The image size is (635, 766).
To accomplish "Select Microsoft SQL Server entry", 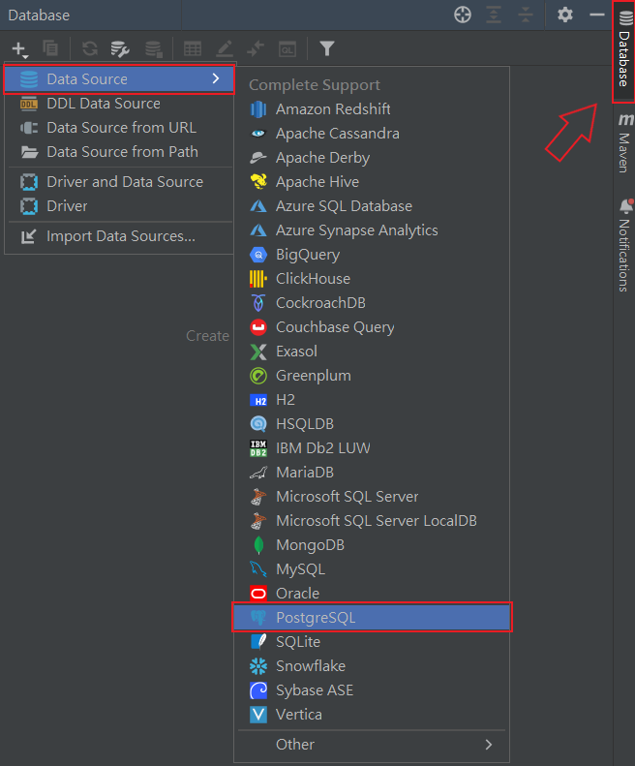I will pos(372,497).
